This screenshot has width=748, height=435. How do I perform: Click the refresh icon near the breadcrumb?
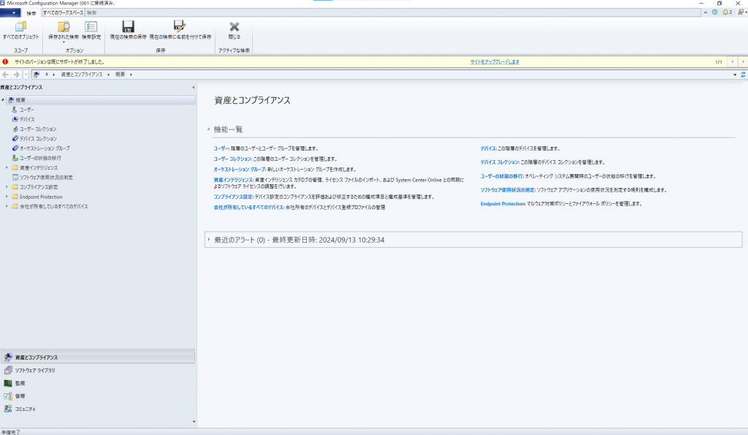(744, 73)
